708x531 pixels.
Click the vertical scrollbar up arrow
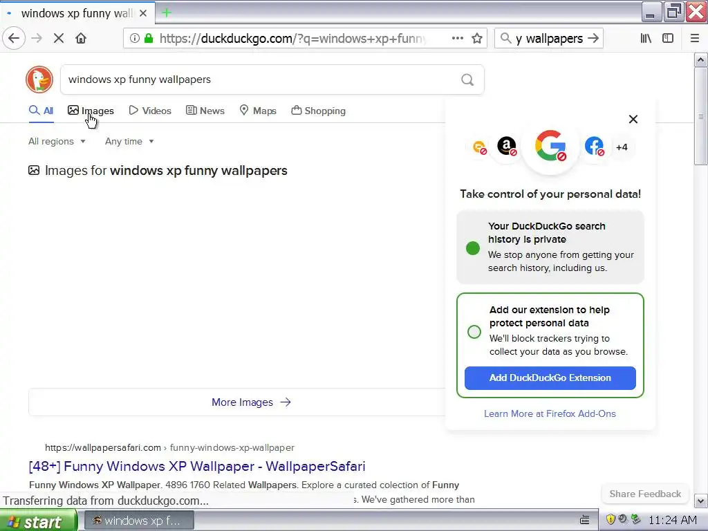click(x=700, y=59)
